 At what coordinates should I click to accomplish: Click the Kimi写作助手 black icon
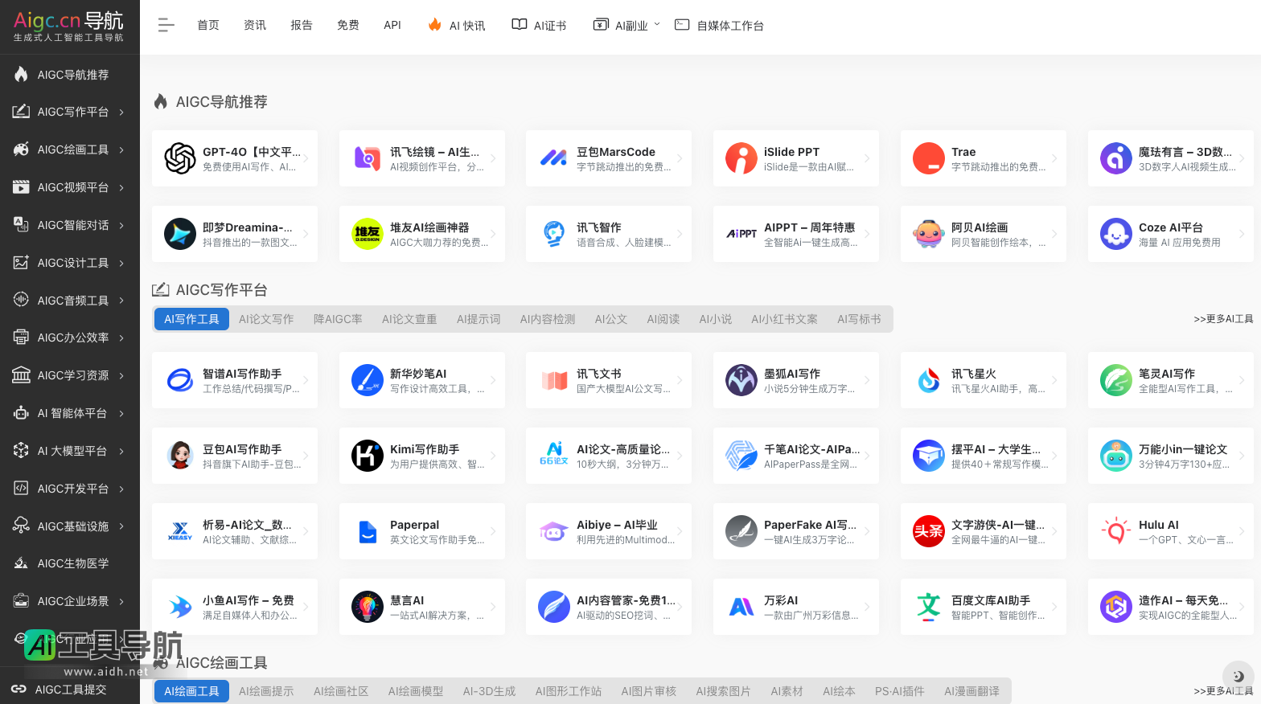[368, 456]
